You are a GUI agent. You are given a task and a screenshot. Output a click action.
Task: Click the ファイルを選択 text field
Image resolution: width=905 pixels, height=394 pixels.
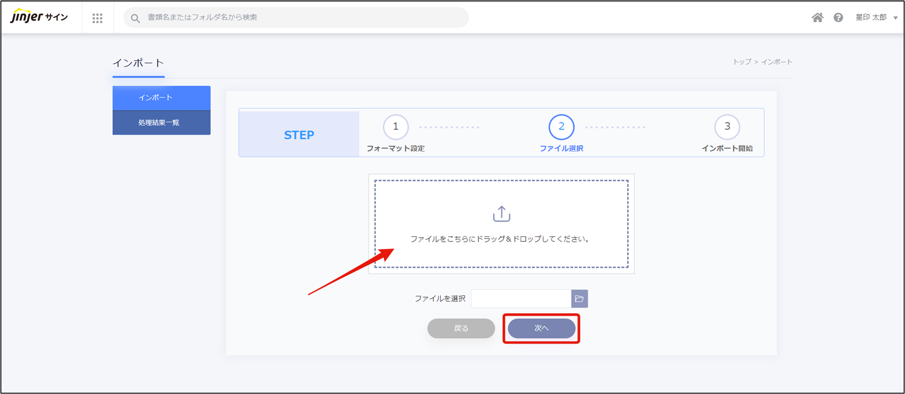521,299
